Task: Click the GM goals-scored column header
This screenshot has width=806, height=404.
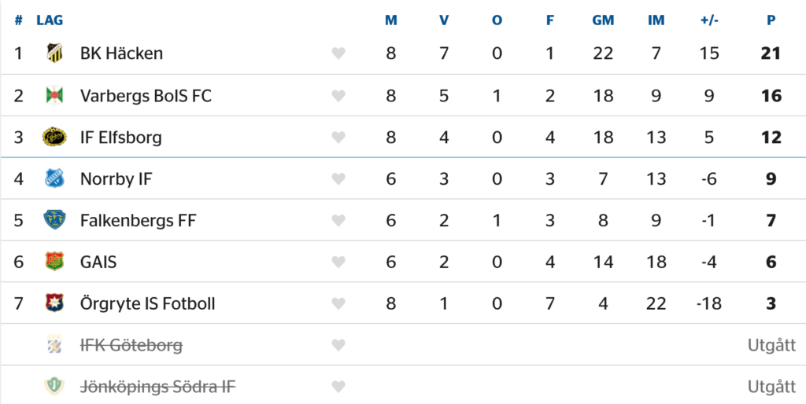Action: point(603,20)
